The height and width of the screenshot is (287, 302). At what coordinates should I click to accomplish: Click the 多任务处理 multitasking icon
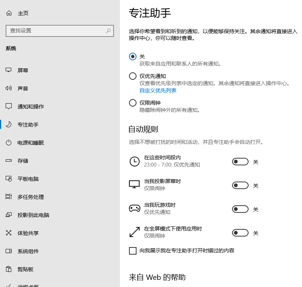9,197
